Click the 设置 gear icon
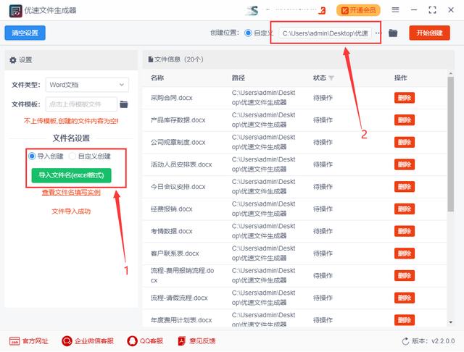Viewport: 464px width, 352px height. [x=13, y=60]
